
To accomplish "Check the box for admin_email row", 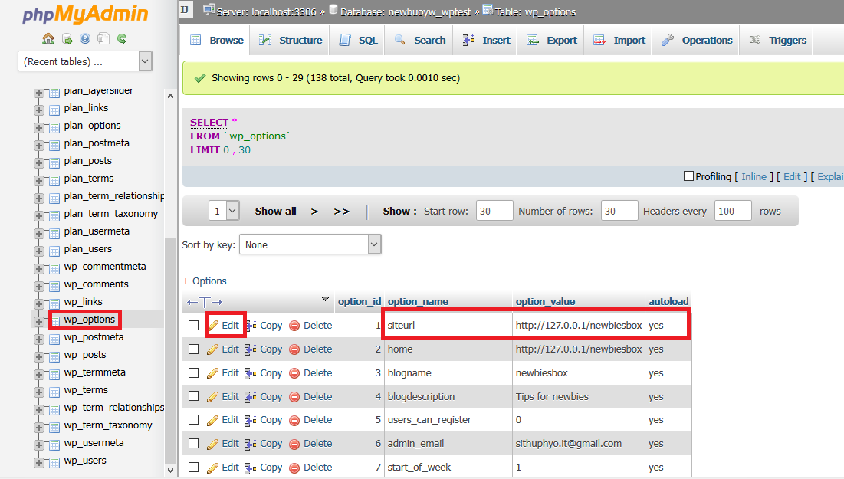I will click(194, 444).
